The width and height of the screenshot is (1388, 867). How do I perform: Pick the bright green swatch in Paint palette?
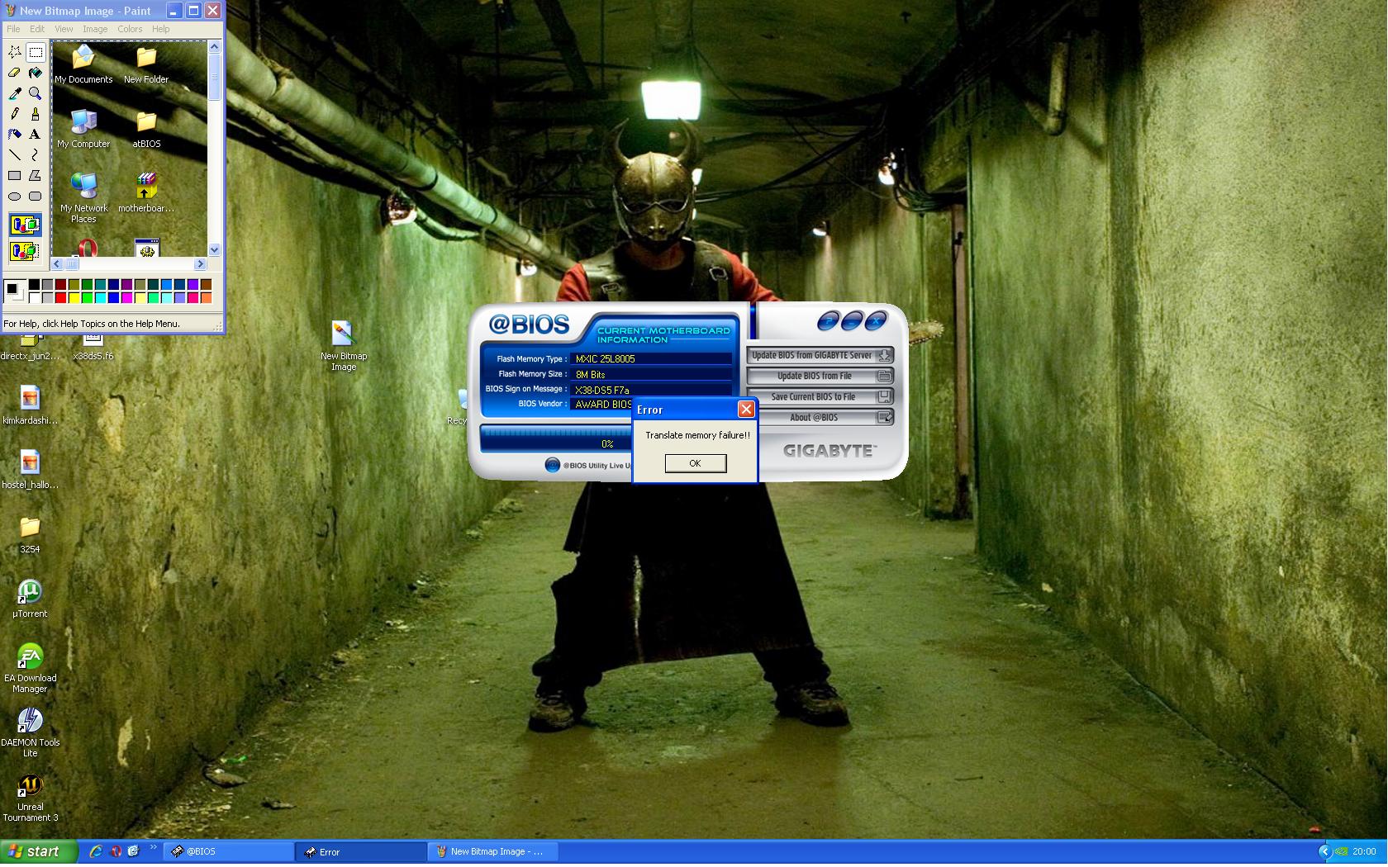87,298
